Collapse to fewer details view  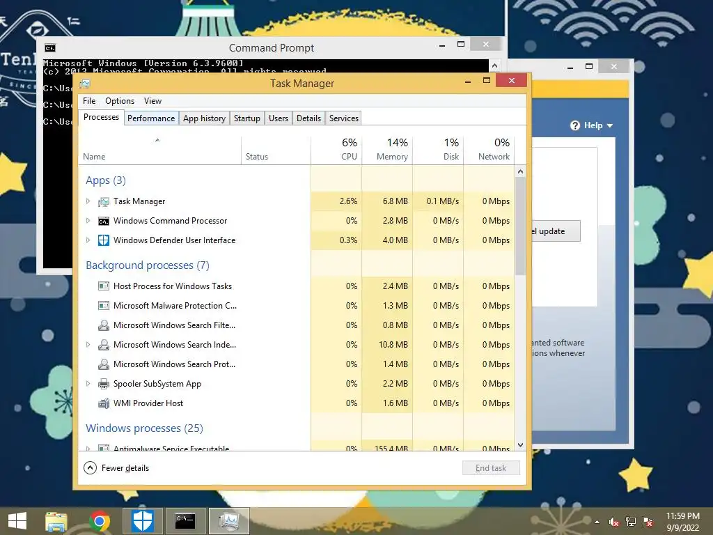(116, 468)
